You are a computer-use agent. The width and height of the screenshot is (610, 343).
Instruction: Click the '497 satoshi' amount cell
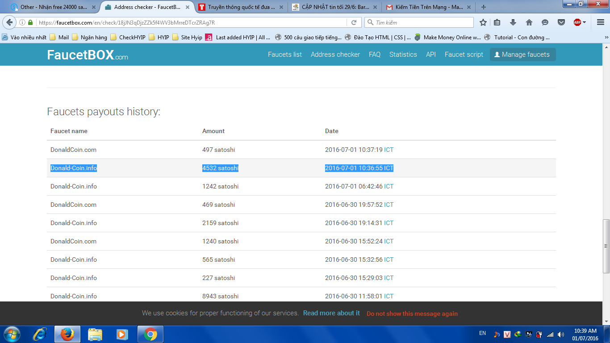218,150
